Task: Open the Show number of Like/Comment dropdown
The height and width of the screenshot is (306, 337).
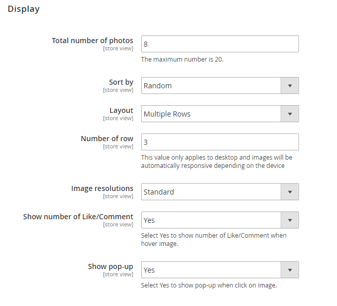Action: coord(211,220)
